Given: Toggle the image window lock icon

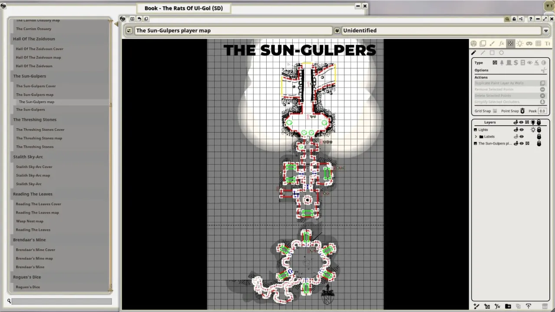Looking at the screenshot, I should point(514,19).
